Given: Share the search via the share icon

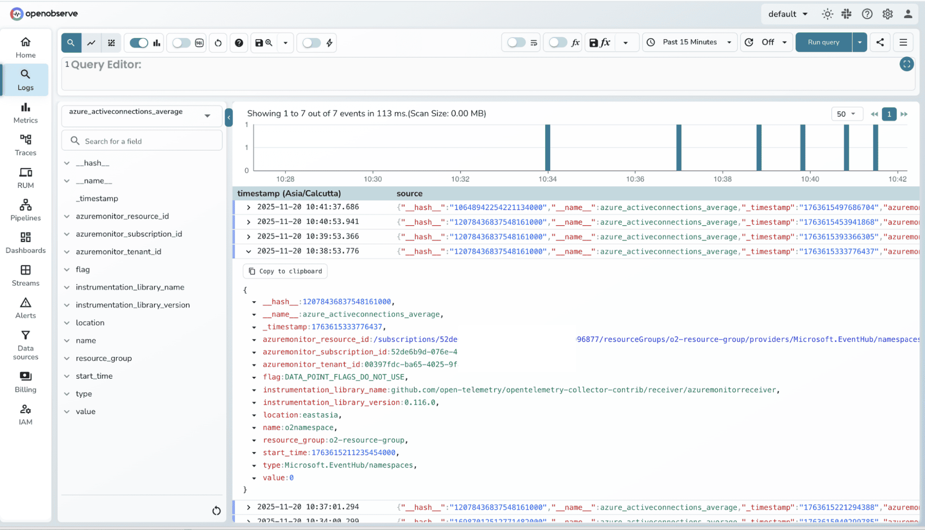Looking at the screenshot, I should [x=880, y=42].
